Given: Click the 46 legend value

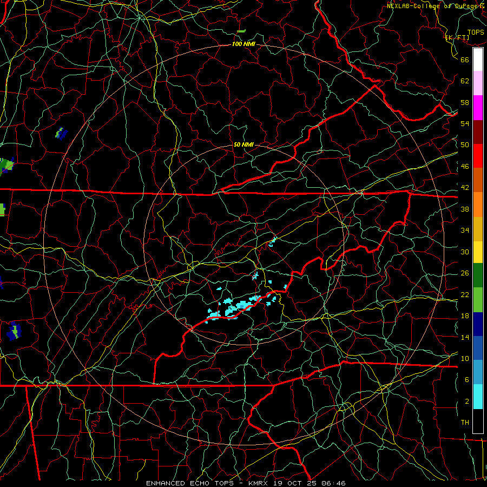Looking at the screenshot, I should click(465, 167).
